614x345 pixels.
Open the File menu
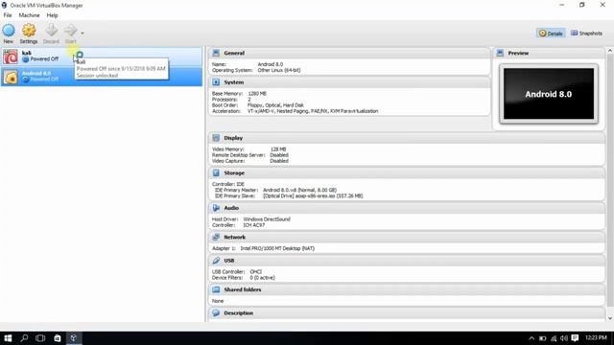point(8,15)
